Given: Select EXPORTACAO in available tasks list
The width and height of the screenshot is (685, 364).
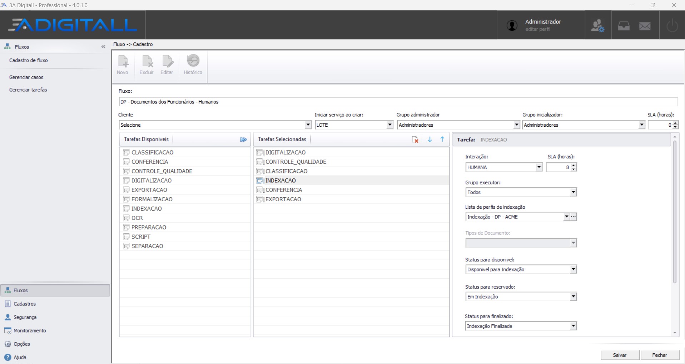Looking at the screenshot, I should 185,190.
